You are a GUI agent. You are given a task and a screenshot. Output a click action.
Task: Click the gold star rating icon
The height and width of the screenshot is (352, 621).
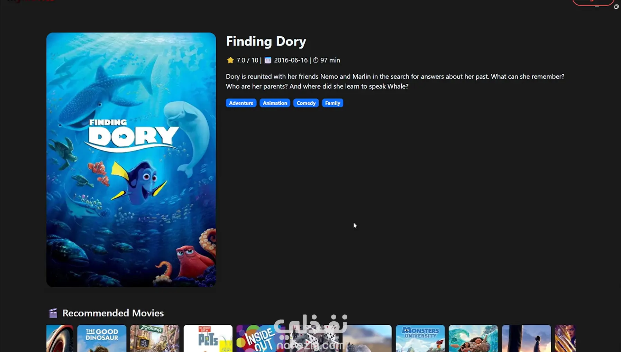230,60
